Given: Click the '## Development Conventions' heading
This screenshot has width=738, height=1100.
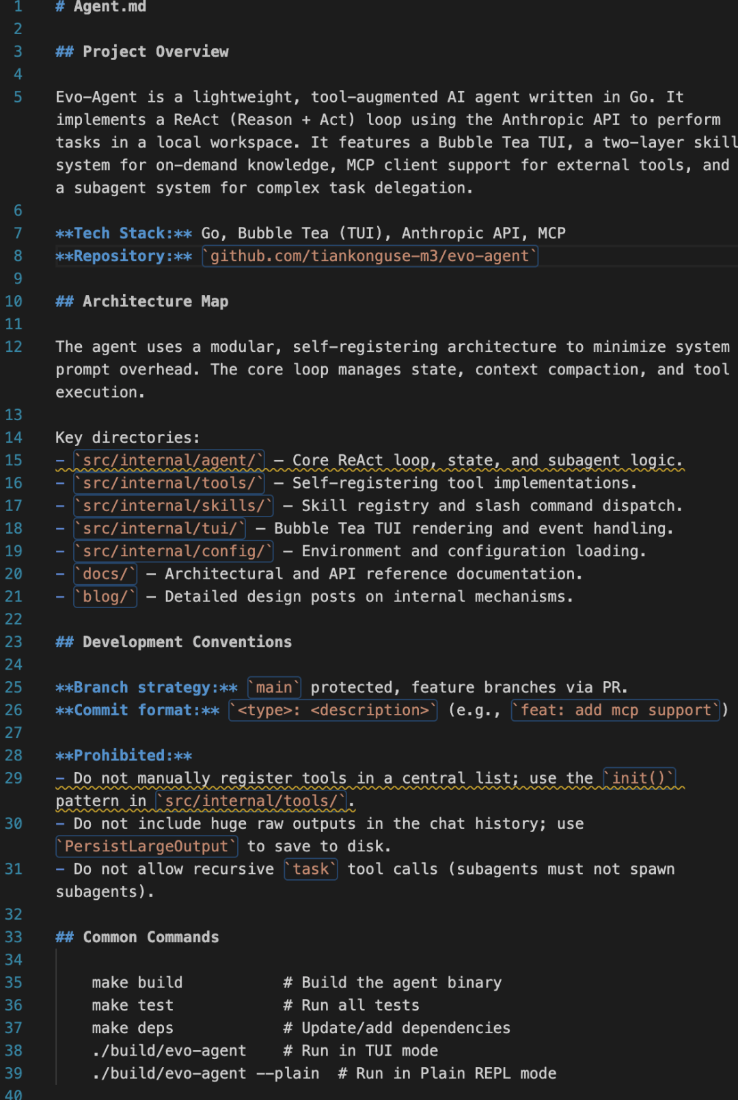Looking at the screenshot, I should coord(174,642).
